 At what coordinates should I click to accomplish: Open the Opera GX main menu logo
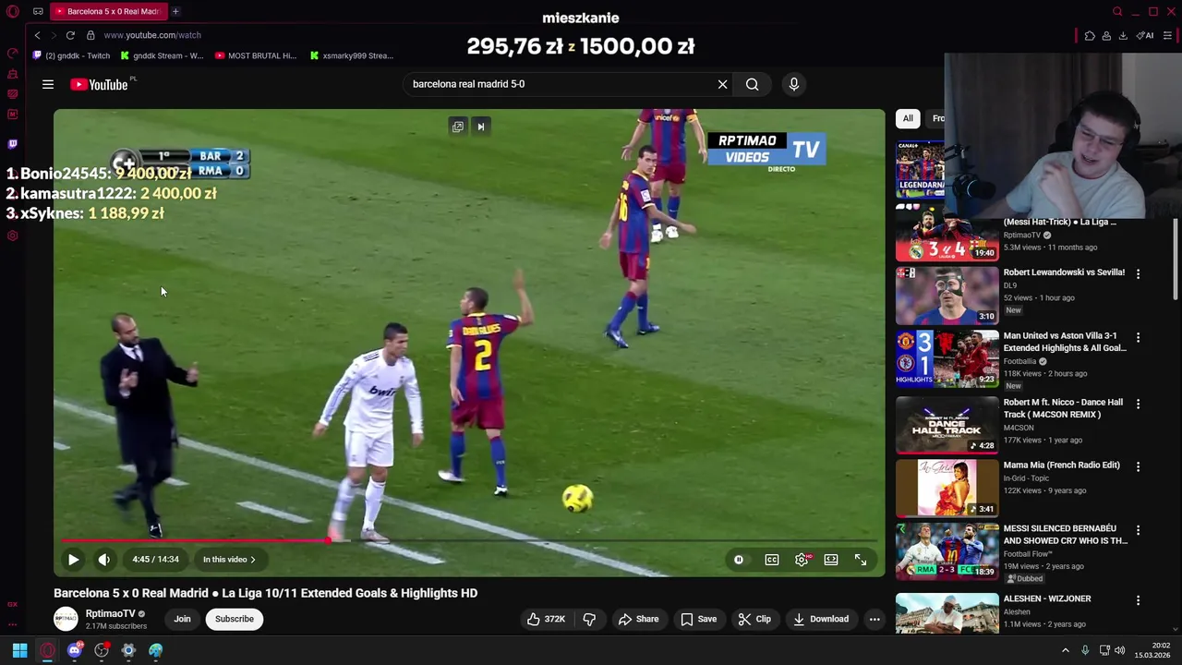tap(13, 12)
